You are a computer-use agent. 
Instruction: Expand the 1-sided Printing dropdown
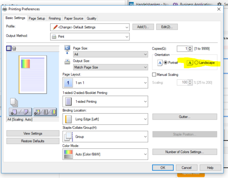[x=105, y=102]
